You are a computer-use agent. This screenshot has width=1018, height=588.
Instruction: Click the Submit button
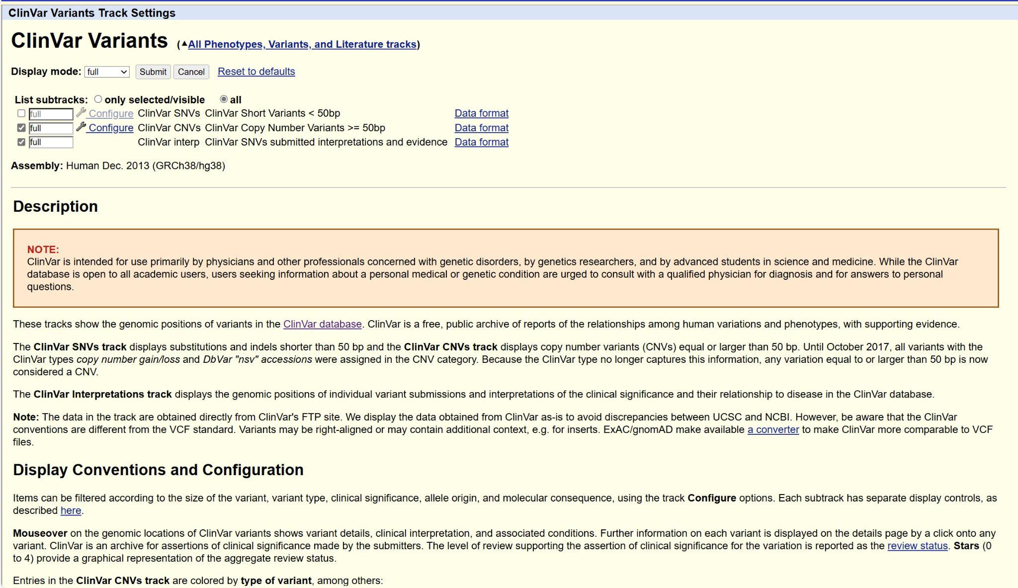click(x=153, y=72)
